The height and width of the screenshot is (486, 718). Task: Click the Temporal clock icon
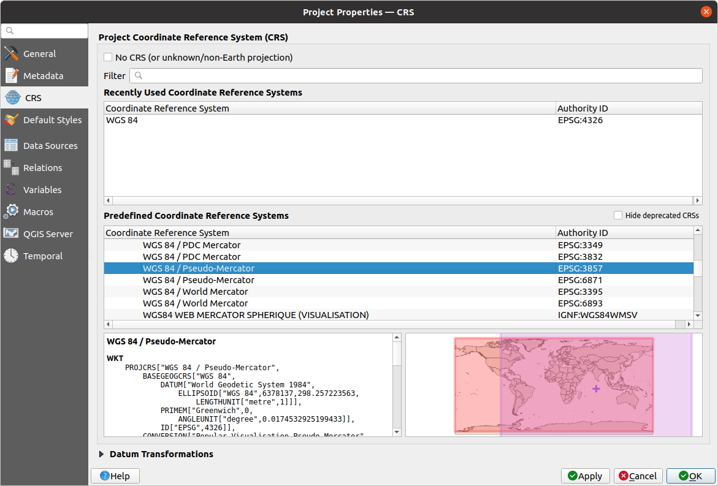pyautogui.click(x=11, y=256)
